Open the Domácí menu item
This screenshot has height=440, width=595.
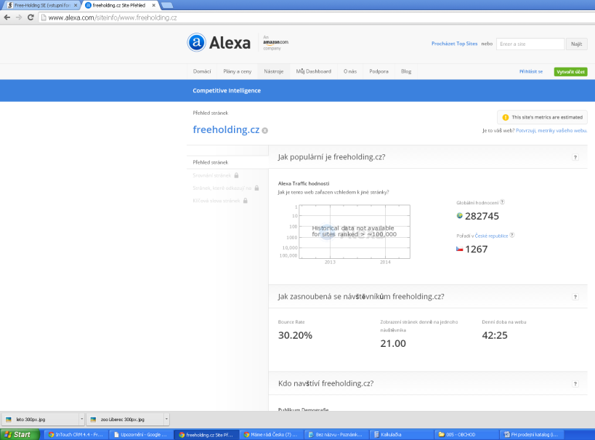202,71
